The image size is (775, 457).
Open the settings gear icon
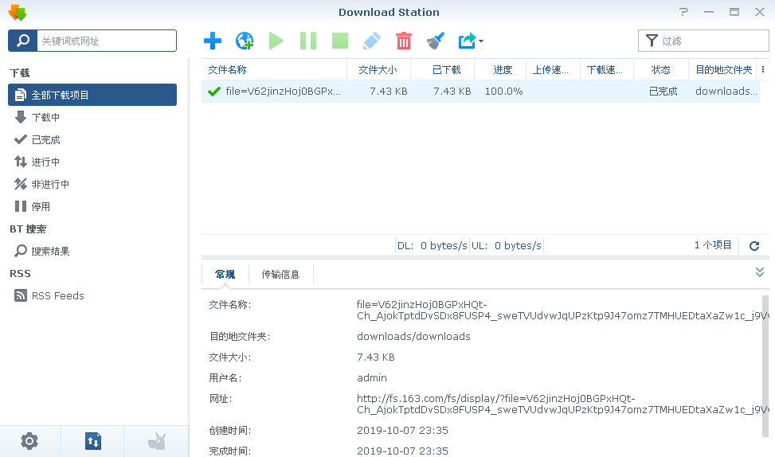click(29, 441)
